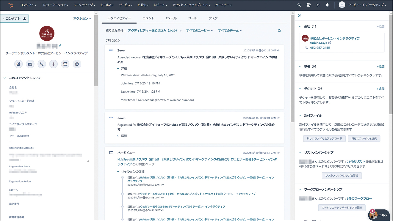Open the settings gear icon
Image resolution: width=393 pixels, height=221 pixels.
(318, 5)
